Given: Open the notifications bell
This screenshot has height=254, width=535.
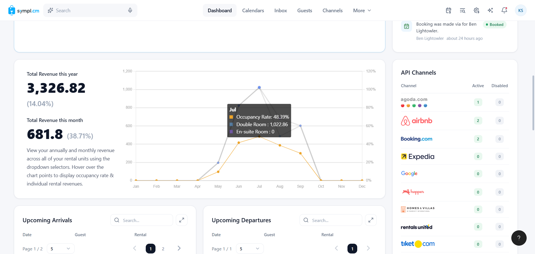Looking at the screenshot, I should point(504,10).
